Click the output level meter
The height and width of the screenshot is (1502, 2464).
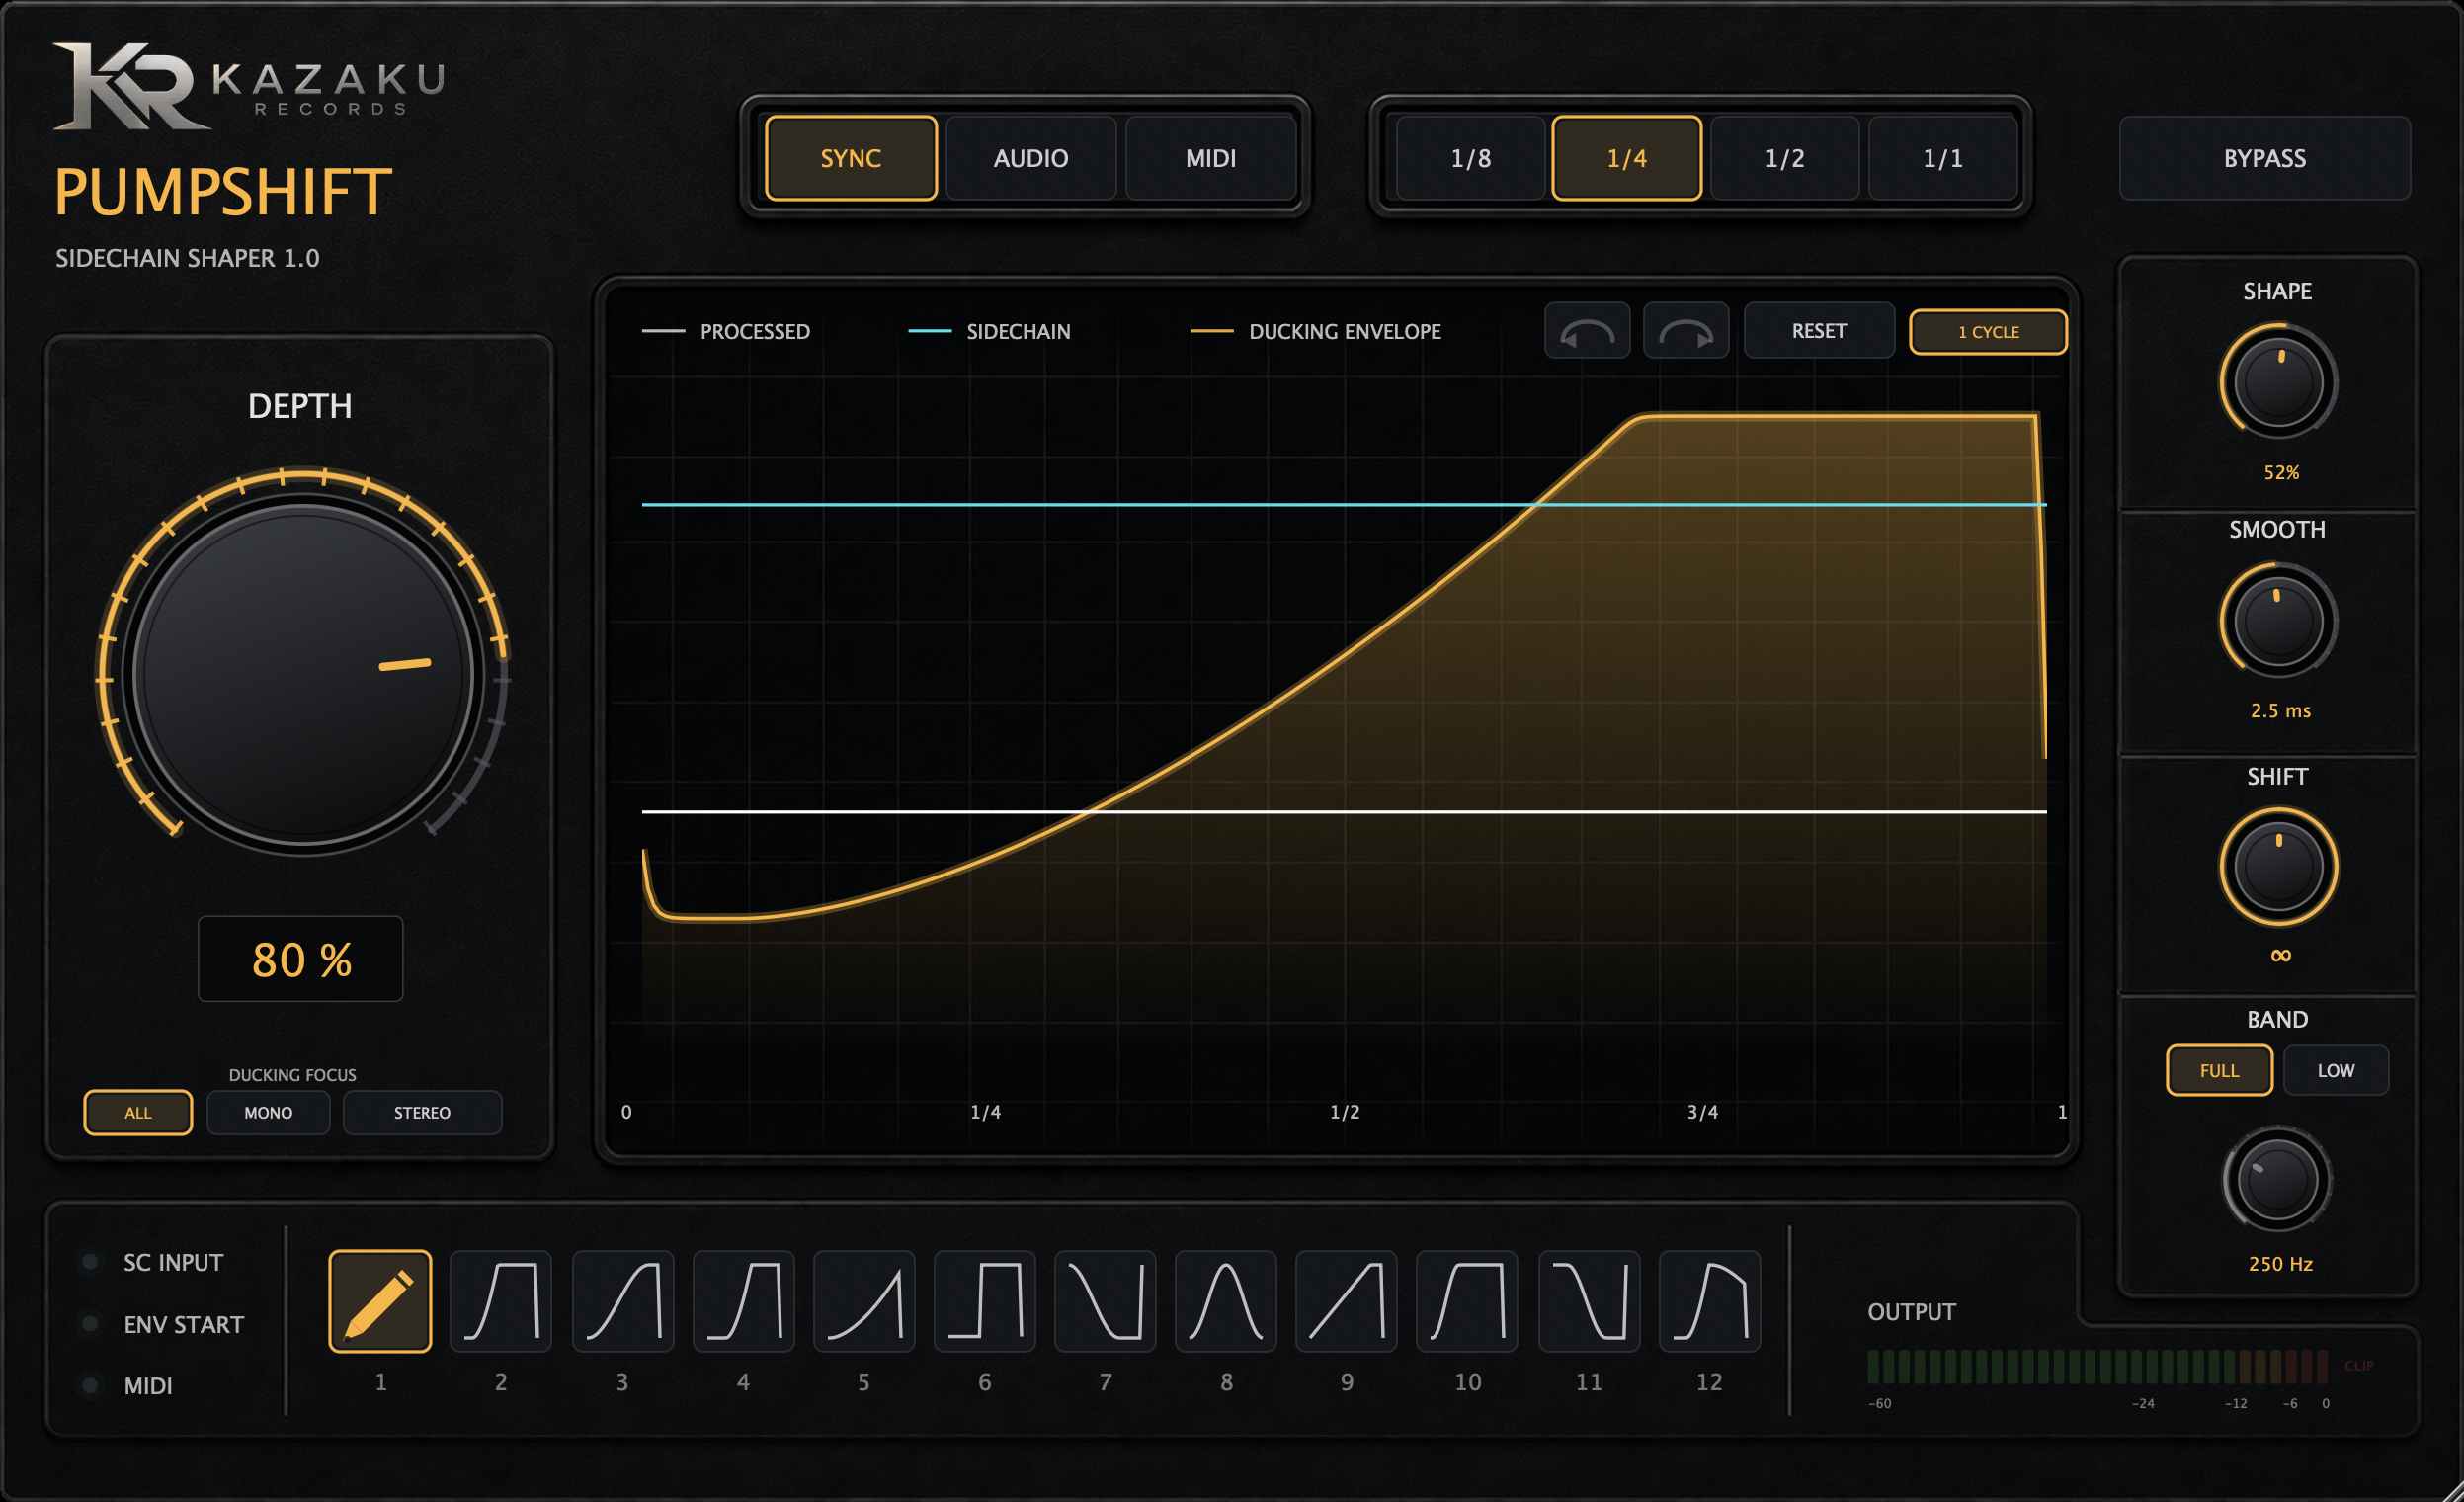pyautogui.click(x=2098, y=1366)
